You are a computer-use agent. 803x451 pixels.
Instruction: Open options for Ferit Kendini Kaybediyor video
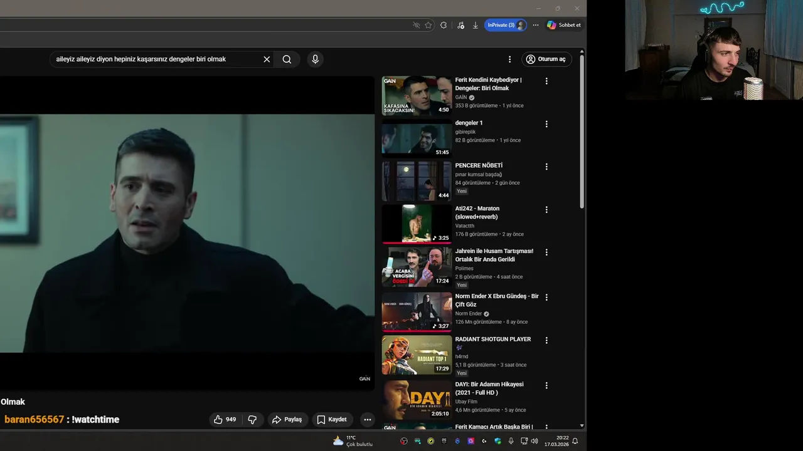pyautogui.click(x=546, y=81)
